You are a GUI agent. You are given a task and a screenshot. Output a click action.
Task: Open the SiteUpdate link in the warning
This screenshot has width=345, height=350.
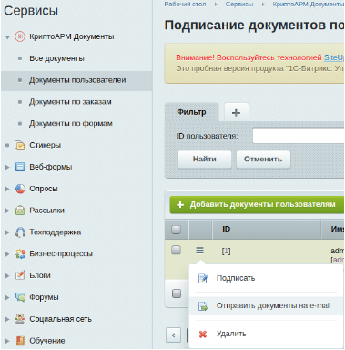(334, 57)
